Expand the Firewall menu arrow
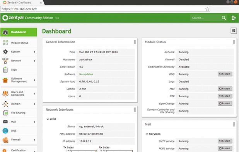The height and width of the screenshot is (152, 239). (x=34, y=140)
